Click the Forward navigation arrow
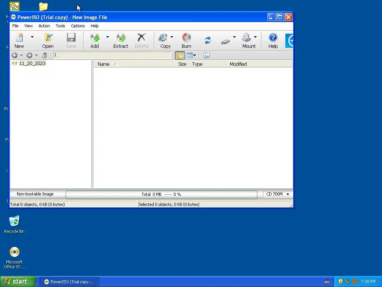382x287 pixels. (x=29, y=55)
